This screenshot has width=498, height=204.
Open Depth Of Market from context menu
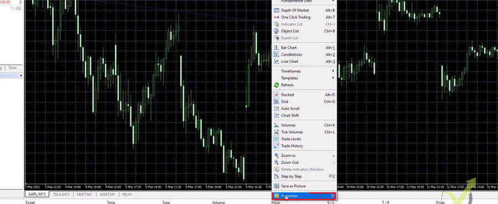pyautogui.click(x=304, y=11)
